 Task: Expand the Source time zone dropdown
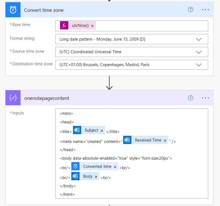tap(199, 52)
